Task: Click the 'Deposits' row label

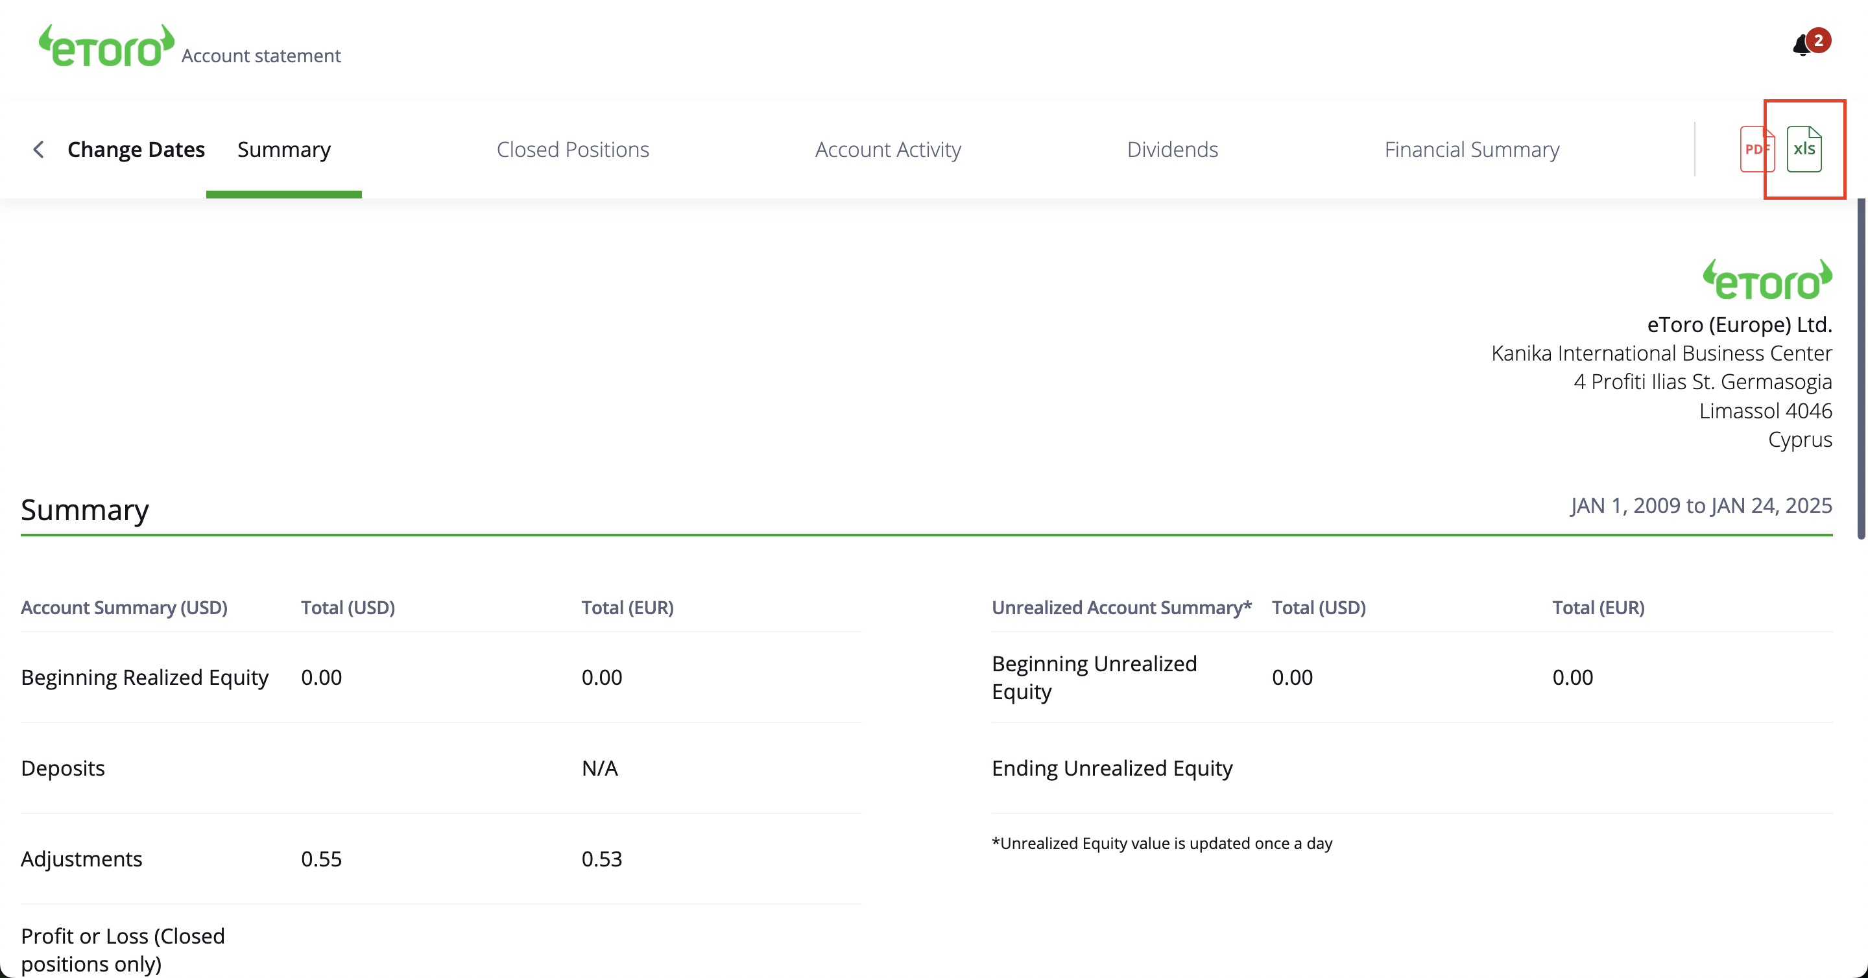Action: point(62,768)
